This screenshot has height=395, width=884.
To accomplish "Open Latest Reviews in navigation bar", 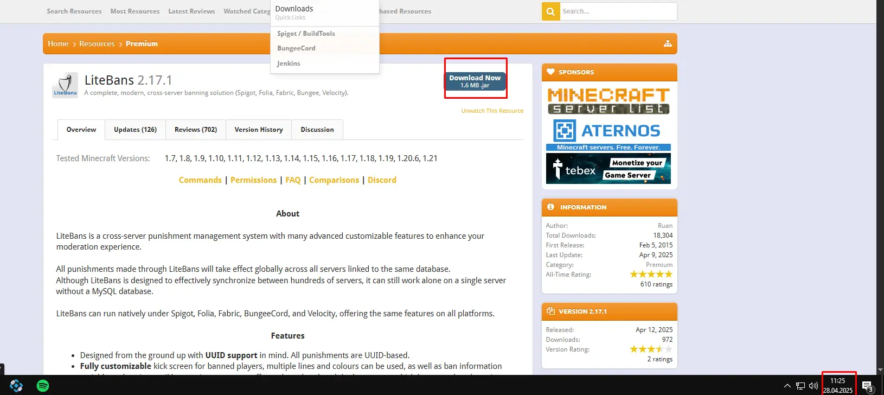I will 191,11.
